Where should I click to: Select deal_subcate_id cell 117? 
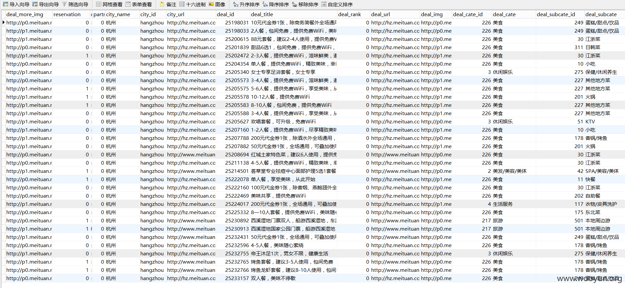tap(560, 204)
